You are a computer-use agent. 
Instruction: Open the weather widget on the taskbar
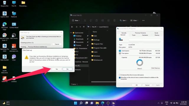[6, 103]
